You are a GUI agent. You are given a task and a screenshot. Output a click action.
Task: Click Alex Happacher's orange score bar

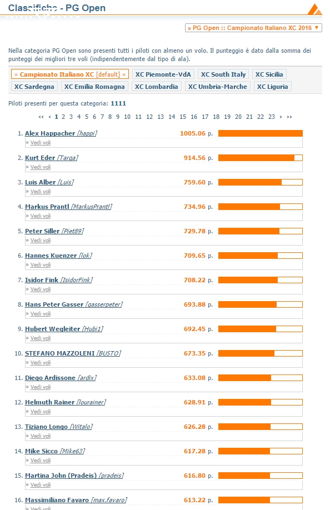pyautogui.click(x=261, y=133)
